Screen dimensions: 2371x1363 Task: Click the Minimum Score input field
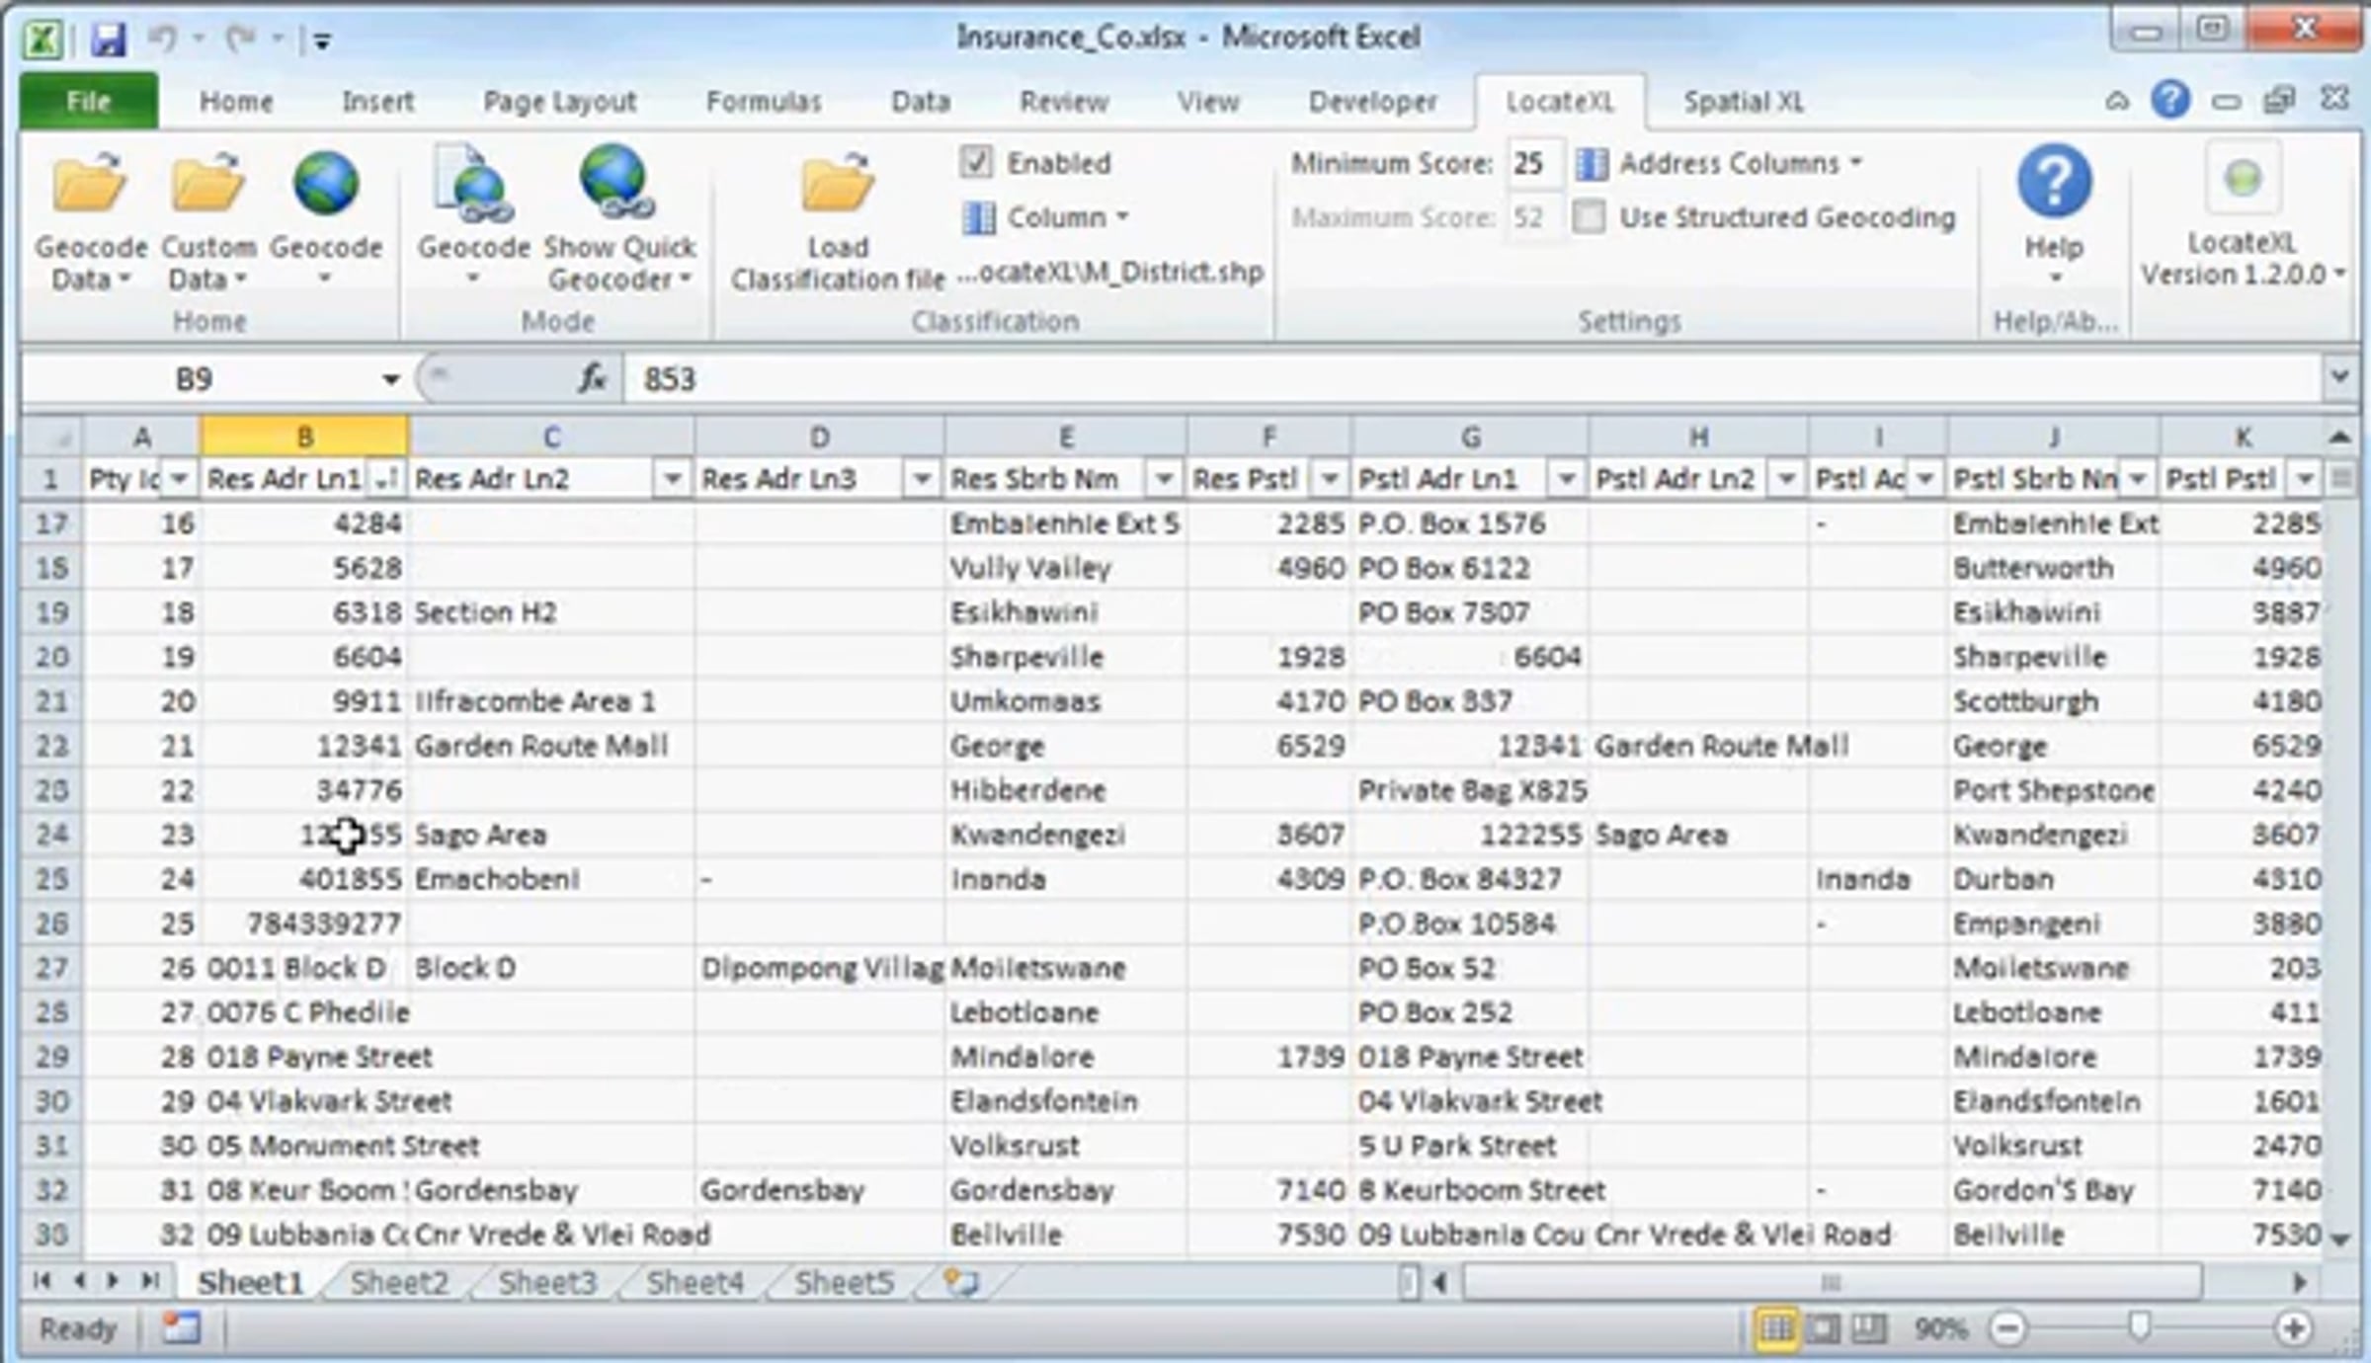coord(1534,163)
